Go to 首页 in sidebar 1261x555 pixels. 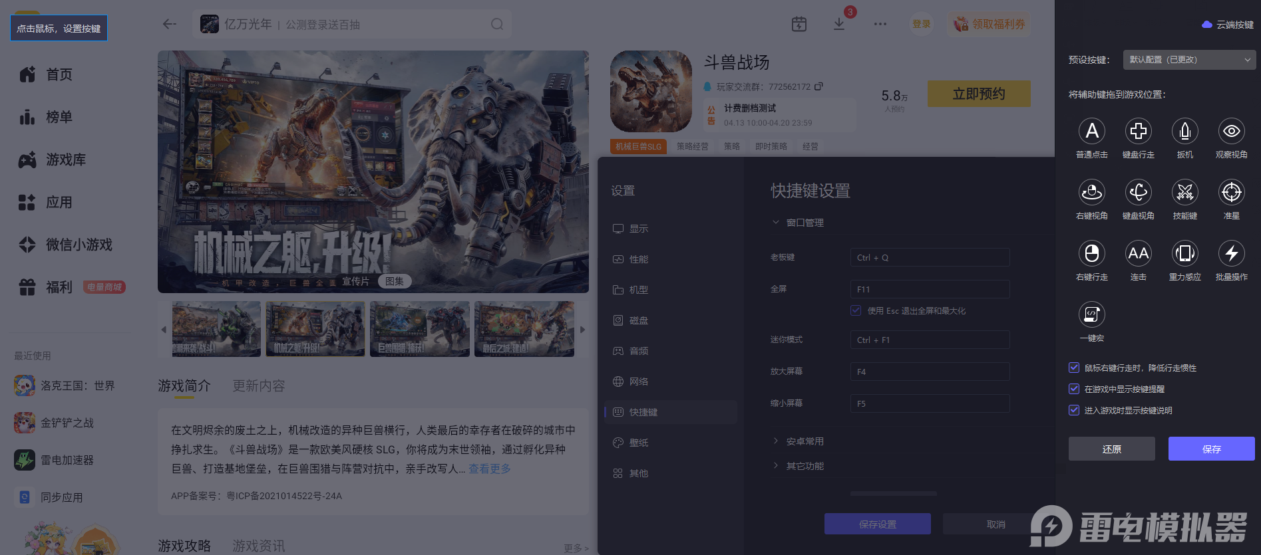pyautogui.click(x=46, y=74)
